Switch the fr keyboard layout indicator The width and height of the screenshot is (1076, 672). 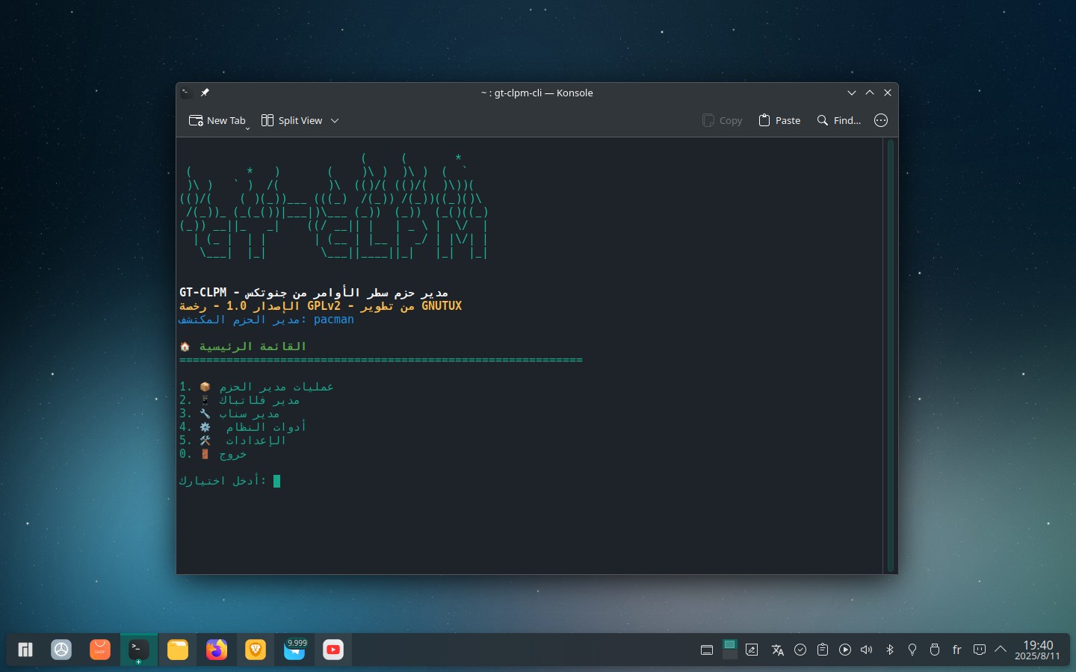[956, 650]
